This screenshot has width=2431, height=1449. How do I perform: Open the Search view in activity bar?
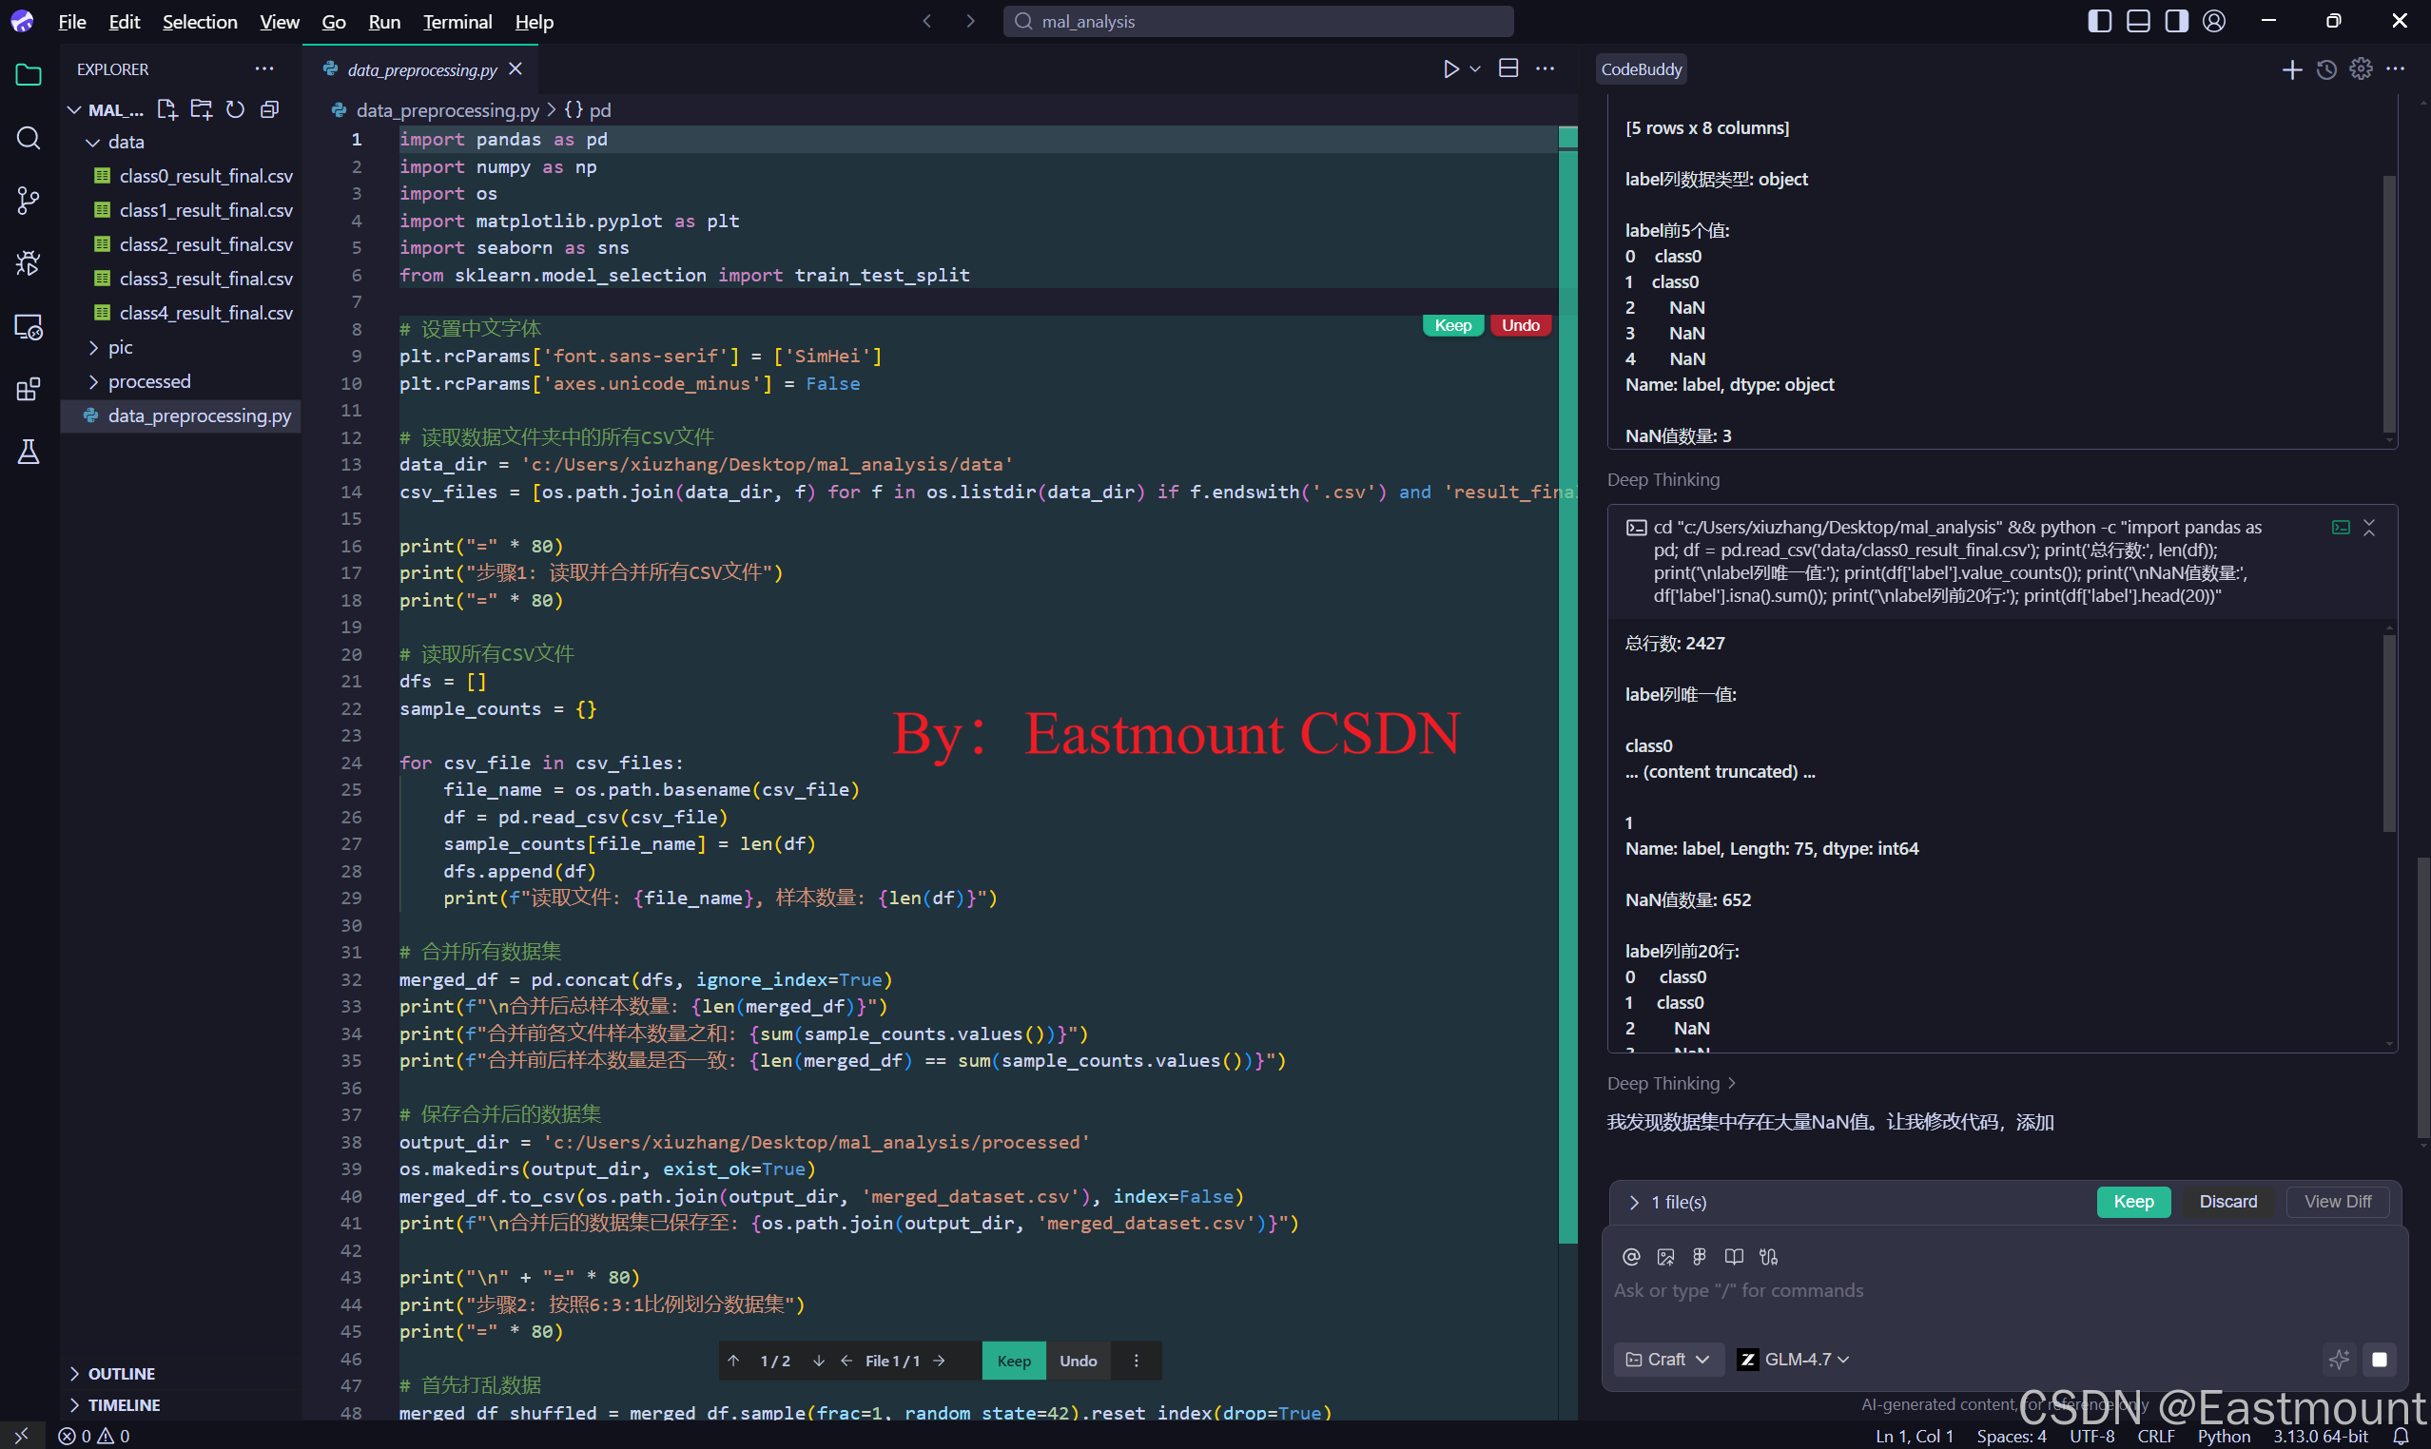tap(29, 138)
